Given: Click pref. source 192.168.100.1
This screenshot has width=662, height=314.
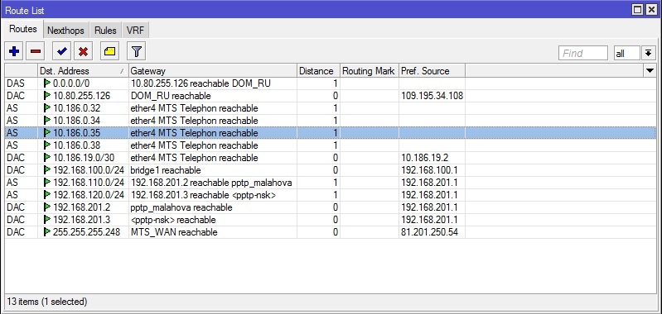Looking at the screenshot, I should coord(429,170).
